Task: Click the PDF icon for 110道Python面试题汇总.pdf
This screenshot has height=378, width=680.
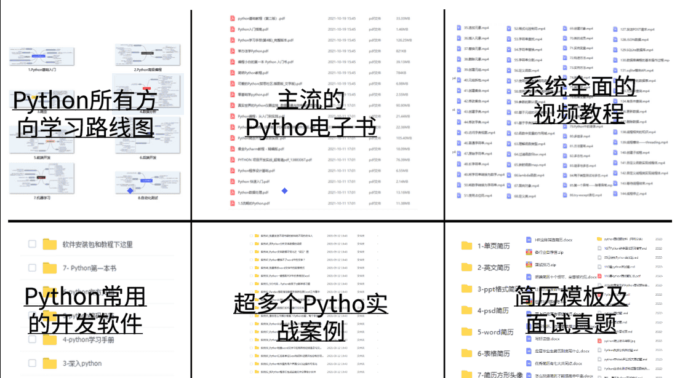Action: 599,277
